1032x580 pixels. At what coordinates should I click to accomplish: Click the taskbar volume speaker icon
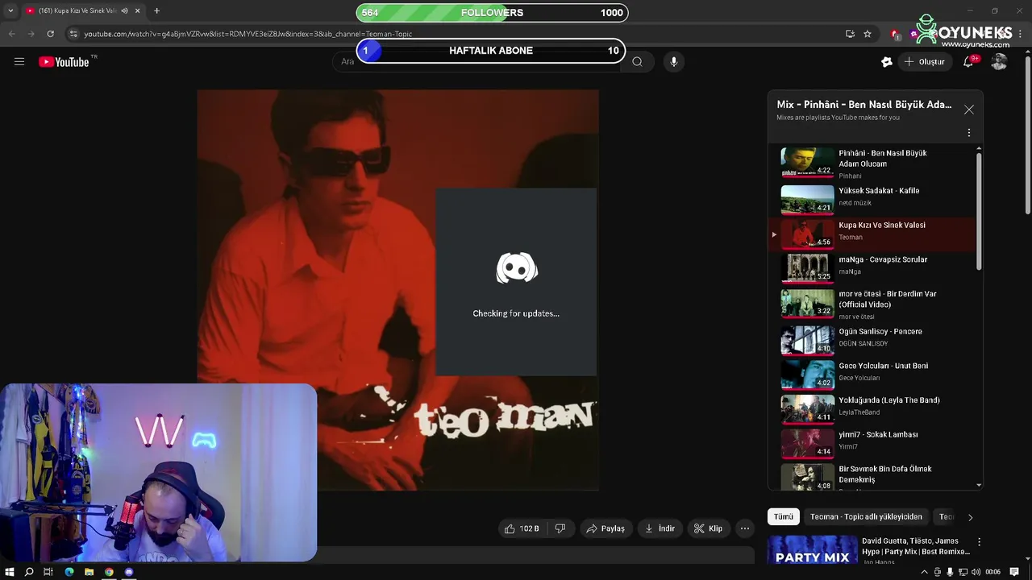tap(976, 572)
